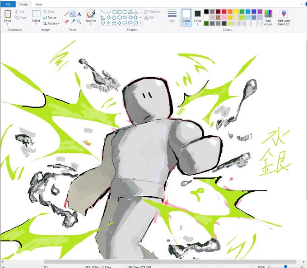Click the Paste clipboard icon

click(x=8, y=14)
